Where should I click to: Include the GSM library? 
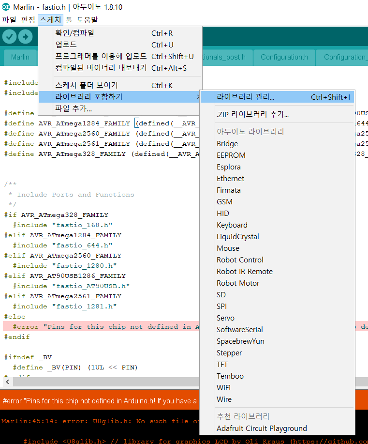[x=277, y=201]
